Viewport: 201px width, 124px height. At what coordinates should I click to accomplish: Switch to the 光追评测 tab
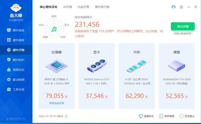pyautogui.click(x=83, y=7)
